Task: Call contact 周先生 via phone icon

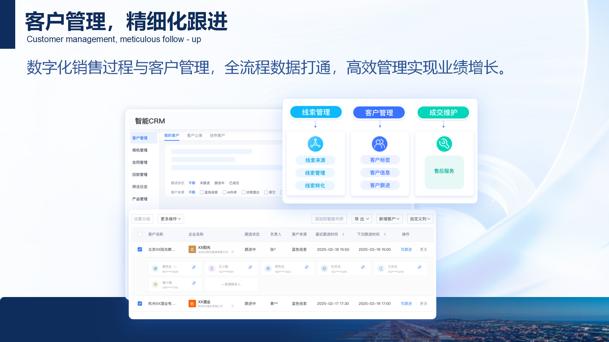Action: [x=306, y=267]
